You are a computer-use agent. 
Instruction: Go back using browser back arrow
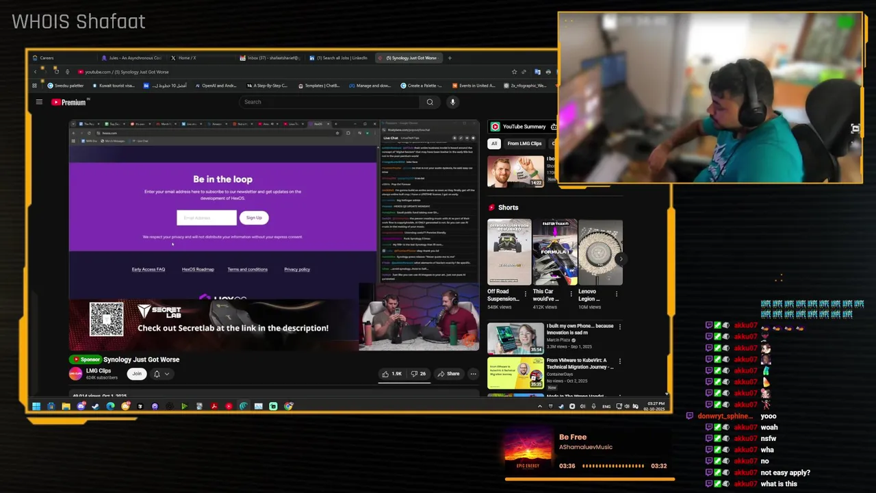(x=35, y=72)
